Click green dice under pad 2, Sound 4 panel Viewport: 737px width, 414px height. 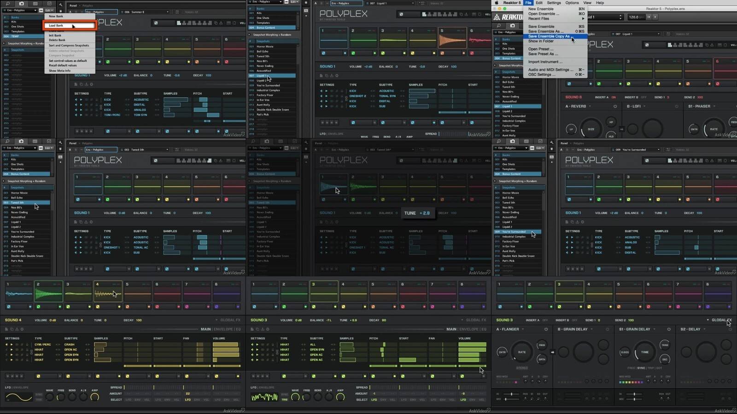tap(38, 307)
